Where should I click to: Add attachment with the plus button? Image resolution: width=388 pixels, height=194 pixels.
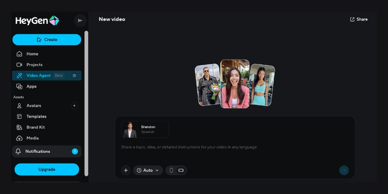click(126, 170)
